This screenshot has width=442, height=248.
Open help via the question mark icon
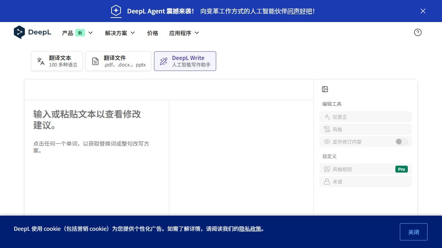click(418, 32)
